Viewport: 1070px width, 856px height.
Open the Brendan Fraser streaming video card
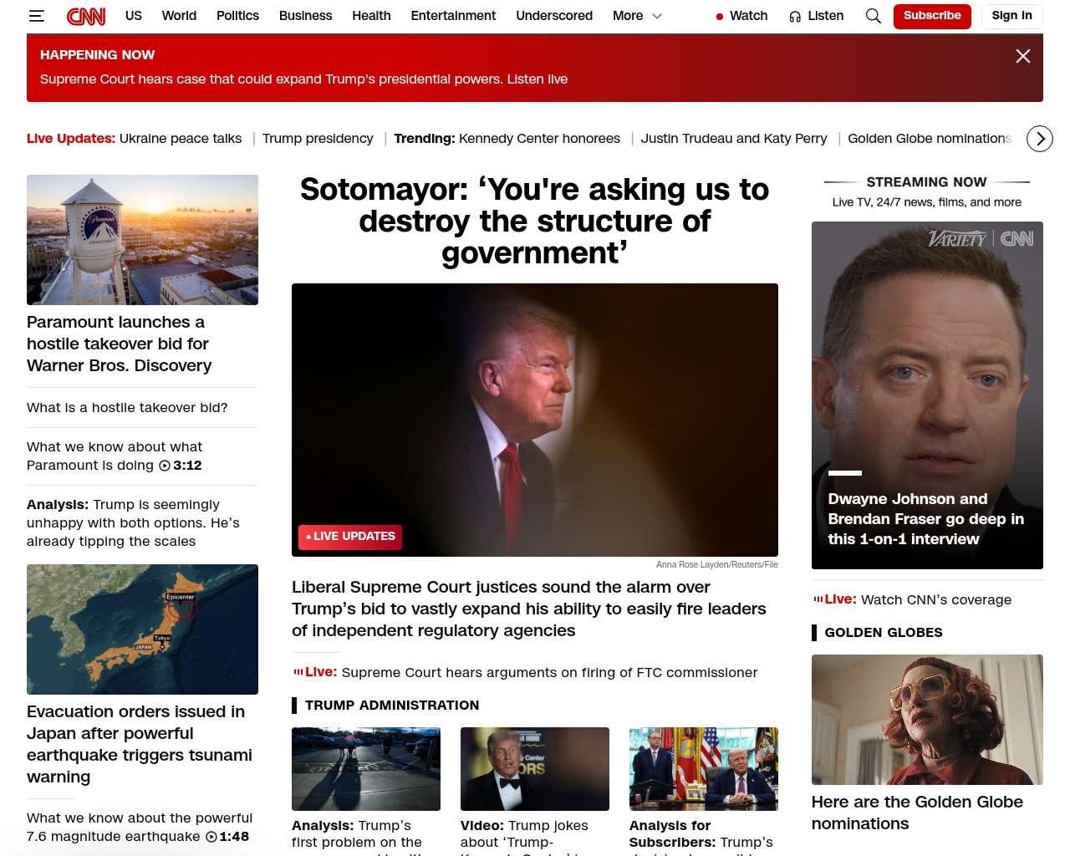point(927,395)
